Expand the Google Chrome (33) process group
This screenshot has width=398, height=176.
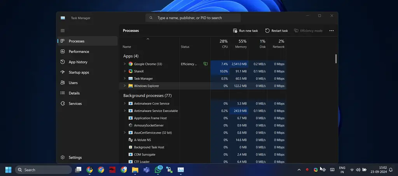[x=125, y=64]
